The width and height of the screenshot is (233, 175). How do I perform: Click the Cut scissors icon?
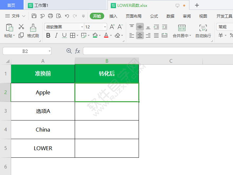tap(21, 27)
